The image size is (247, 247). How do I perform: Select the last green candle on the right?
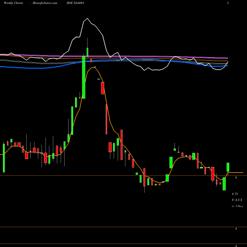click(228, 167)
